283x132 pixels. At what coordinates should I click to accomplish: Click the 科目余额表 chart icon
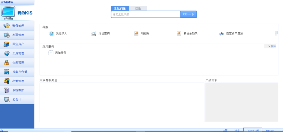[x=179, y=33]
